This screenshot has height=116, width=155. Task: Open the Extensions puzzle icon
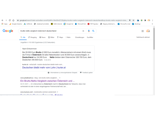(145, 20)
